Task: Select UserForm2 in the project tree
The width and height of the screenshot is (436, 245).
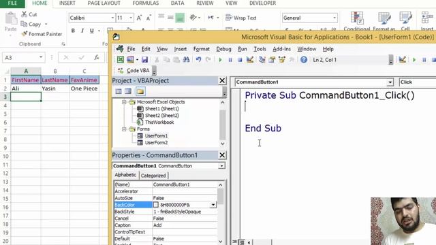Action: coord(156,142)
